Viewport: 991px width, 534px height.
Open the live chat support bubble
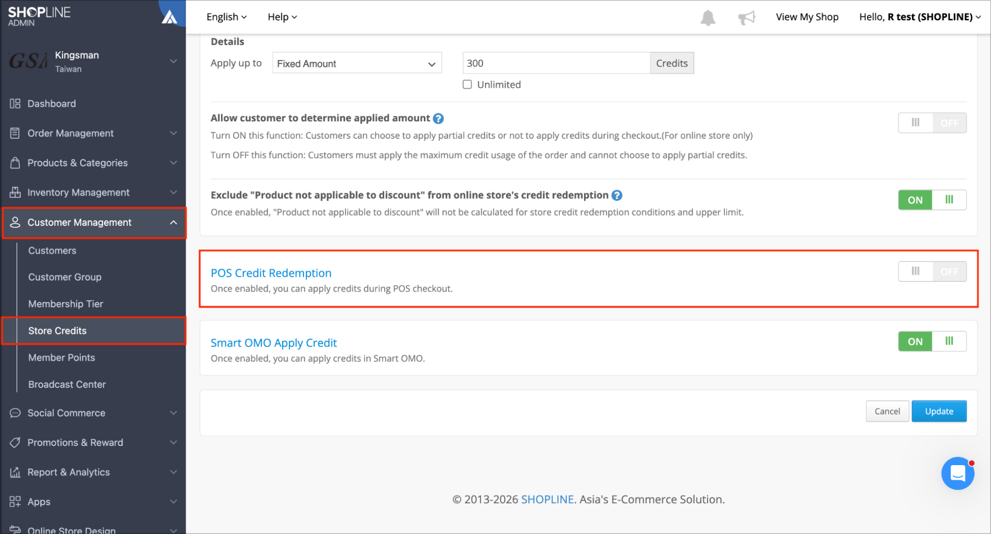tap(957, 473)
